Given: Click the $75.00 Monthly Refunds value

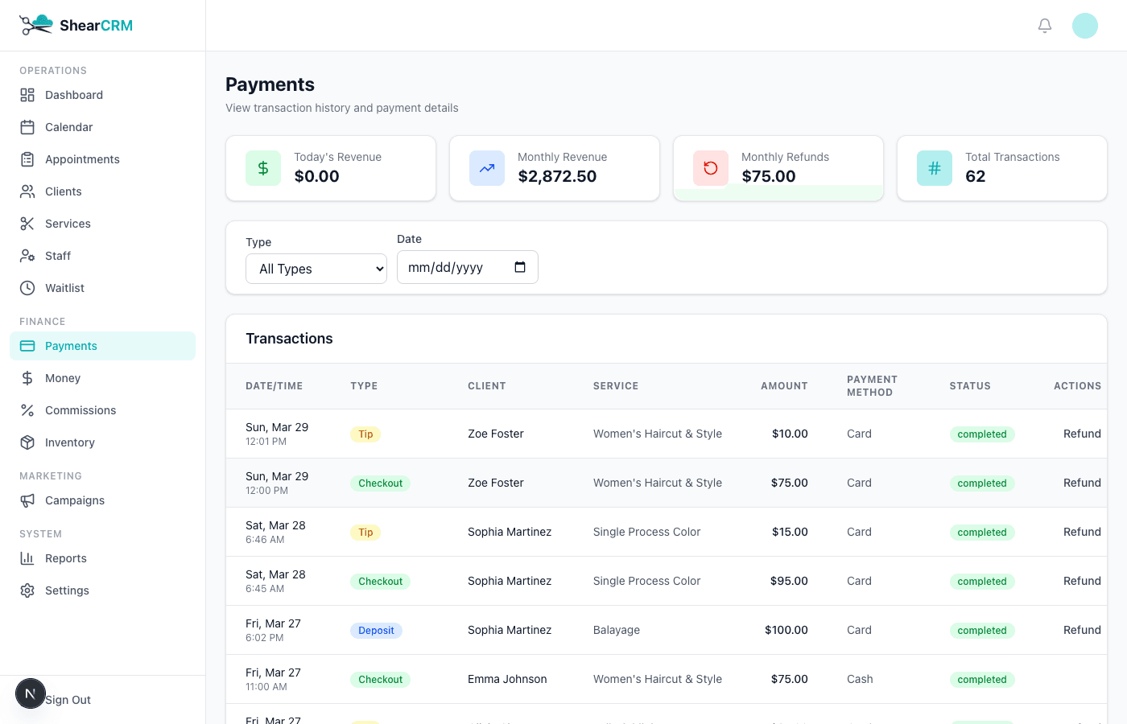Looking at the screenshot, I should pos(768,176).
